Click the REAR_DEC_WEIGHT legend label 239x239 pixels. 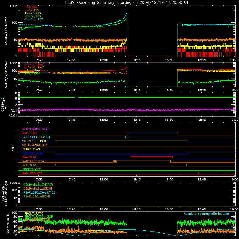(x=37, y=197)
